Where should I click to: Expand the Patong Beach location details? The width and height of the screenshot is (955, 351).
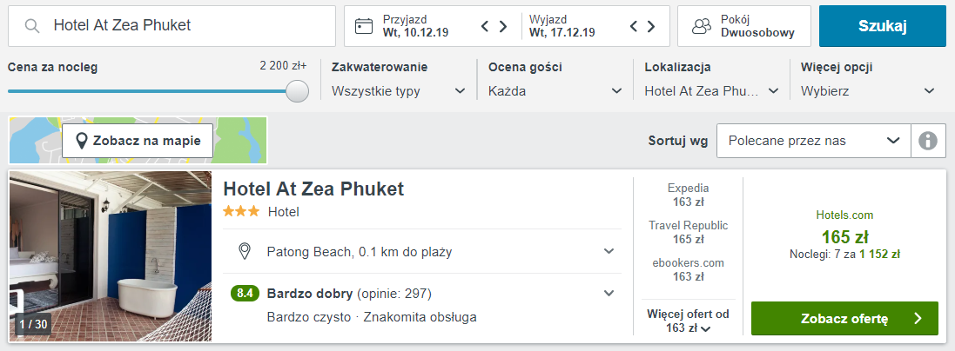(x=609, y=251)
